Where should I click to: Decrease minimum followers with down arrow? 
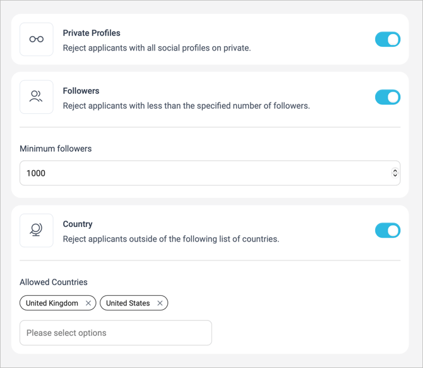click(395, 176)
